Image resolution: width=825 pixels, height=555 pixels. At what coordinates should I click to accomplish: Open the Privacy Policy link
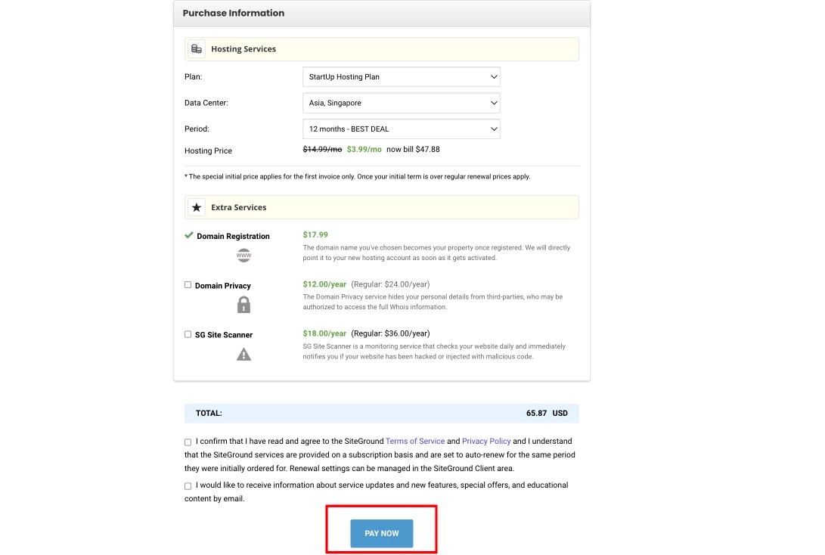[x=486, y=441]
